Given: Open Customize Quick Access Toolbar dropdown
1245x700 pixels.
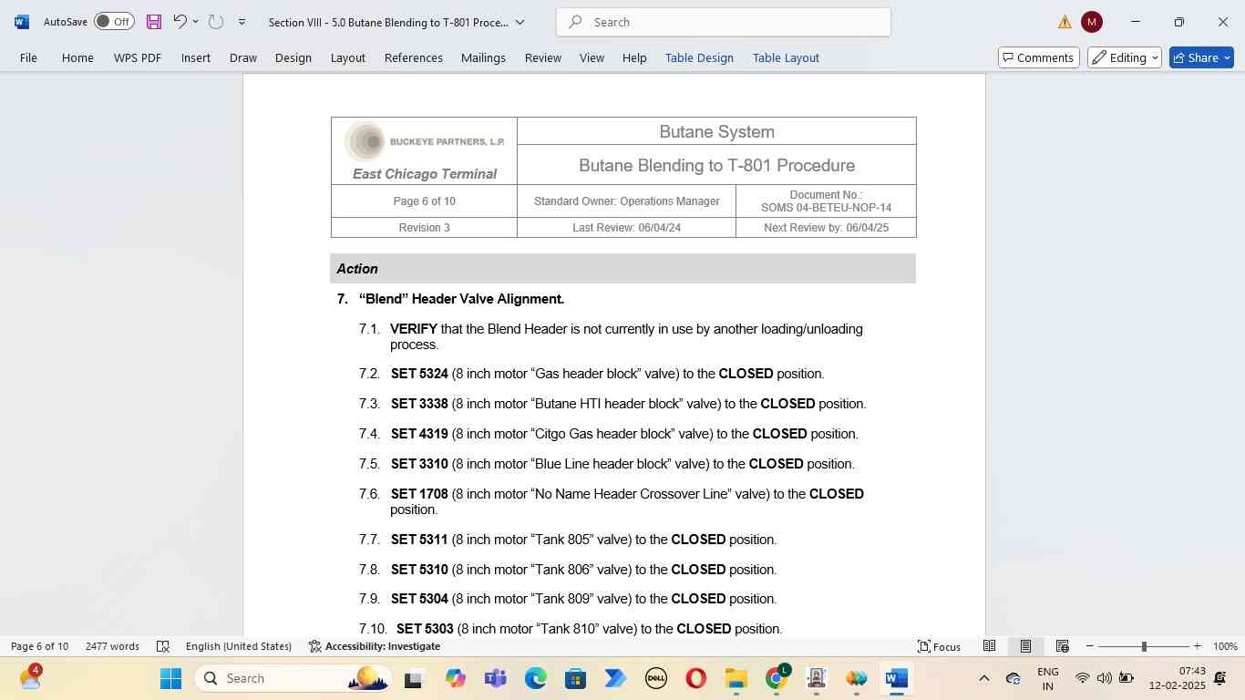Looking at the screenshot, I should tap(242, 22).
